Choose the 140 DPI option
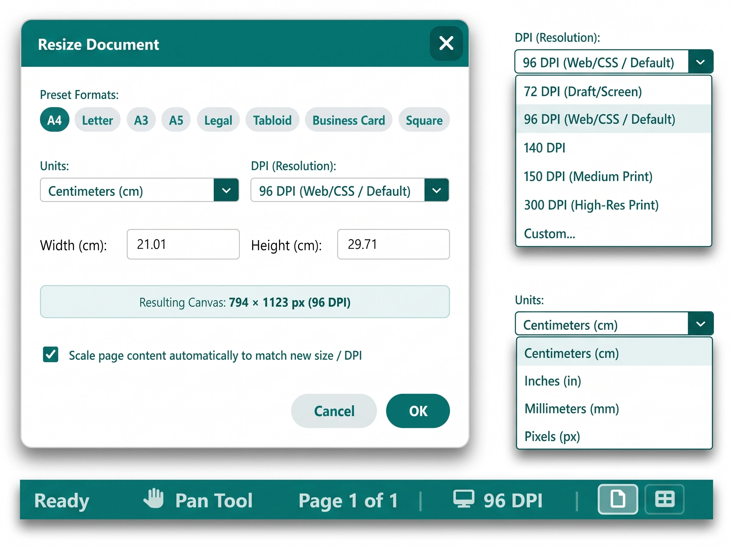 pyautogui.click(x=613, y=148)
